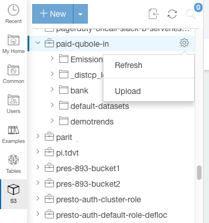Expand the demotrends folder
Image resolution: width=209 pixels, height=223 pixels.
(x=52, y=120)
